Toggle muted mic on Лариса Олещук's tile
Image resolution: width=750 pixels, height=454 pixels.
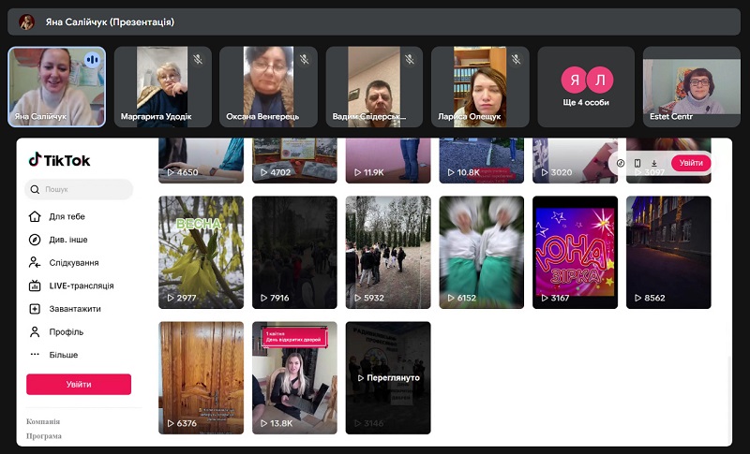point(516,59)
